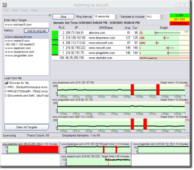This screenshot has width=194, height=170.
Task: Open the Help menu
Action: (x=34, y=10)
